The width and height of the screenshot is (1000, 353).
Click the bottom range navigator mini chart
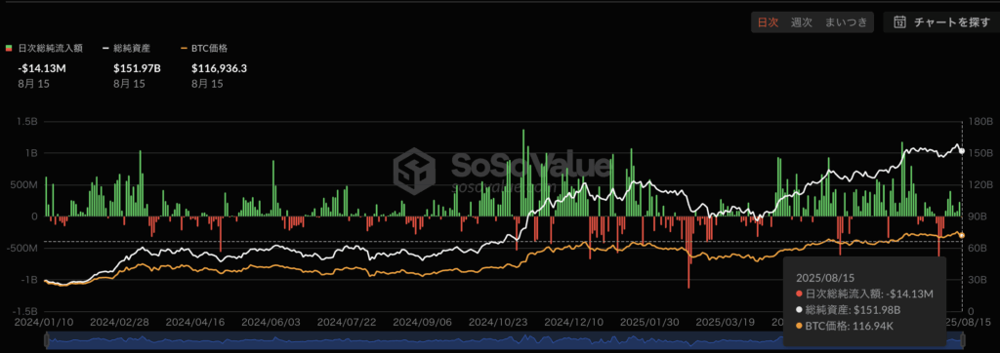pyautogui.click(x=504, y=341)
